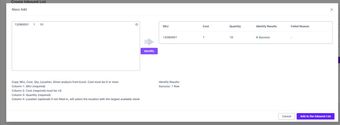
Task: Click the purple Identify button
Action: pyautogui.click(x=149, y=51)
